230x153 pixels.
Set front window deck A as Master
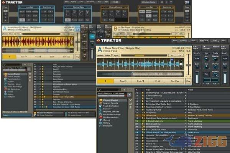100,55
